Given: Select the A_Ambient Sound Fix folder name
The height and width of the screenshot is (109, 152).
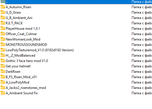Looking at the screenshot, I should click(22, 93).
